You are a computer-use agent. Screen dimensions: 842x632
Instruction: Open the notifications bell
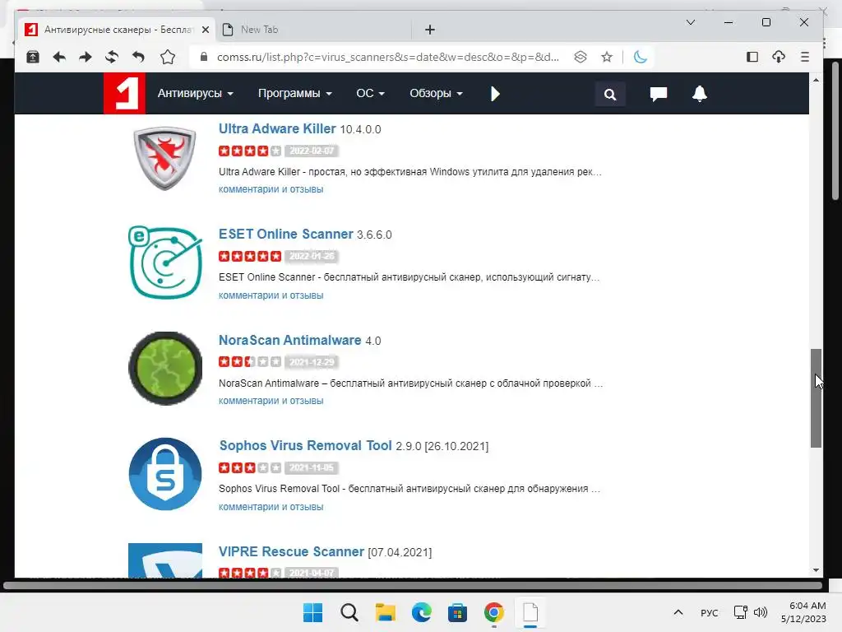[699, 94]
